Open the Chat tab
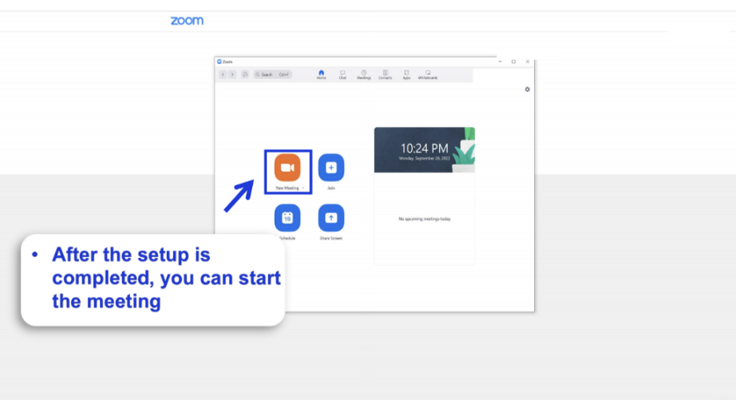This screenshot has width=736, height=400. click(x=342, y=74)
